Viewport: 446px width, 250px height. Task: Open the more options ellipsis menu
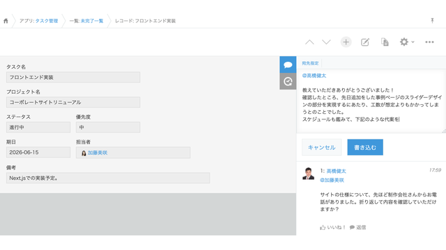tap(429, 42)
